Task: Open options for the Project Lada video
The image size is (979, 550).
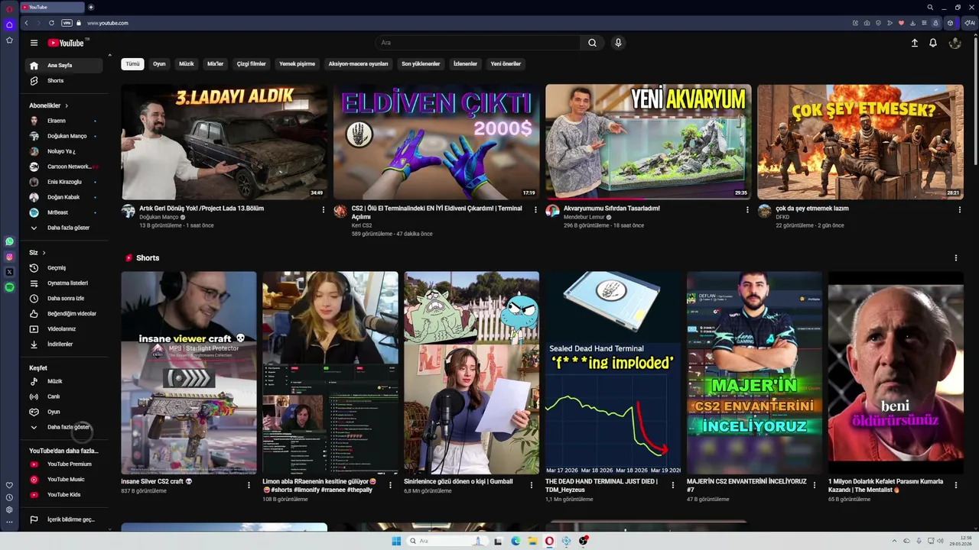Action: (x=323, y=209)
